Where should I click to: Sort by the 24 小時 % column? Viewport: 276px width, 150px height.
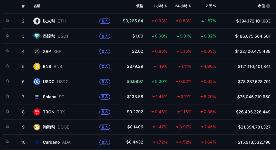(183, 6)
